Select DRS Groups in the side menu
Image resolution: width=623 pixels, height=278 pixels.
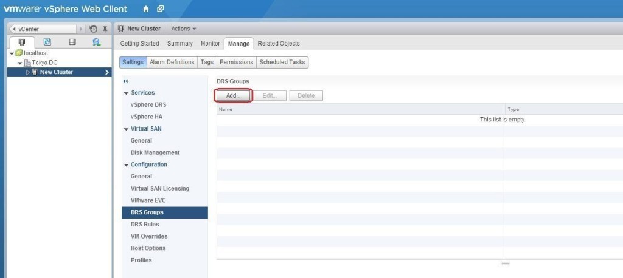pos(164,212)
